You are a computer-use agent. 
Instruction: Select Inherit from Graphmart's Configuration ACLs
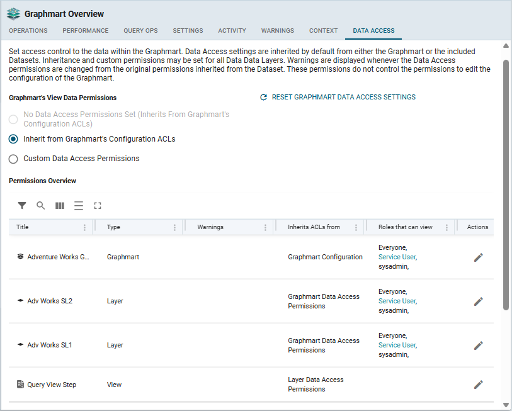click(x=13, y=139)
